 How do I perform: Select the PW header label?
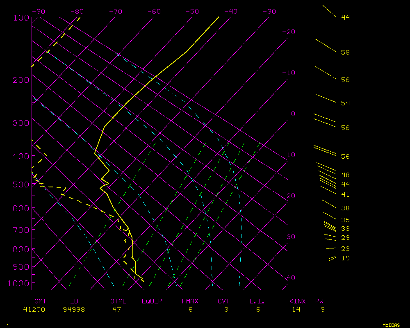click(x=319, y=301)
